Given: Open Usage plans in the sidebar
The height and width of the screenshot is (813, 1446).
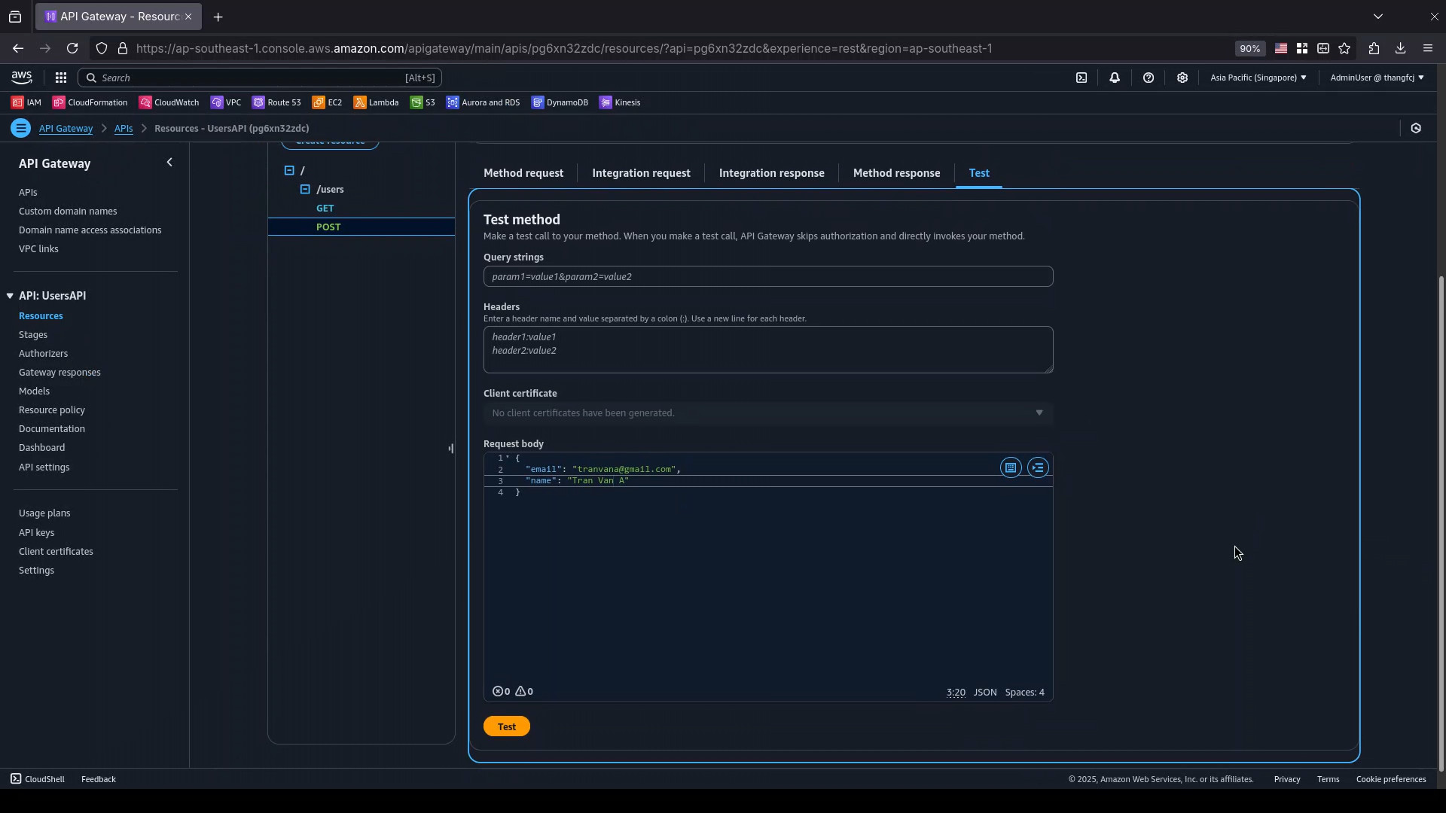Looking at the screenshot, I should click(x=44, y=513).
